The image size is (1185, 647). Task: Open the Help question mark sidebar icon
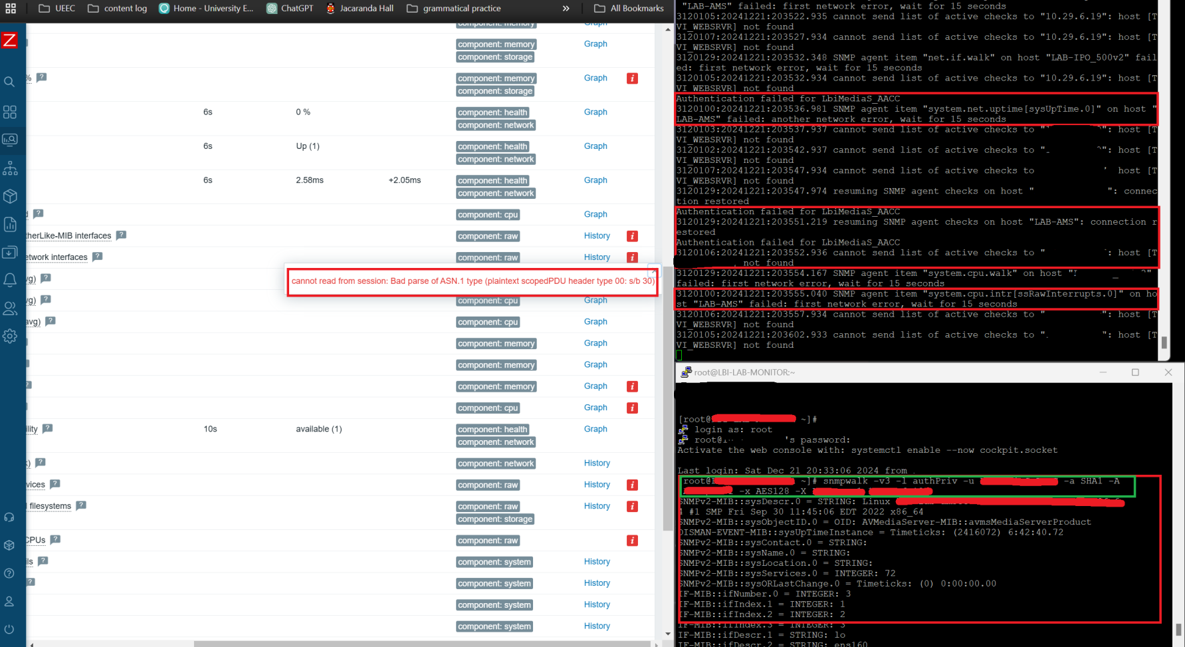[x=9, y=573]
